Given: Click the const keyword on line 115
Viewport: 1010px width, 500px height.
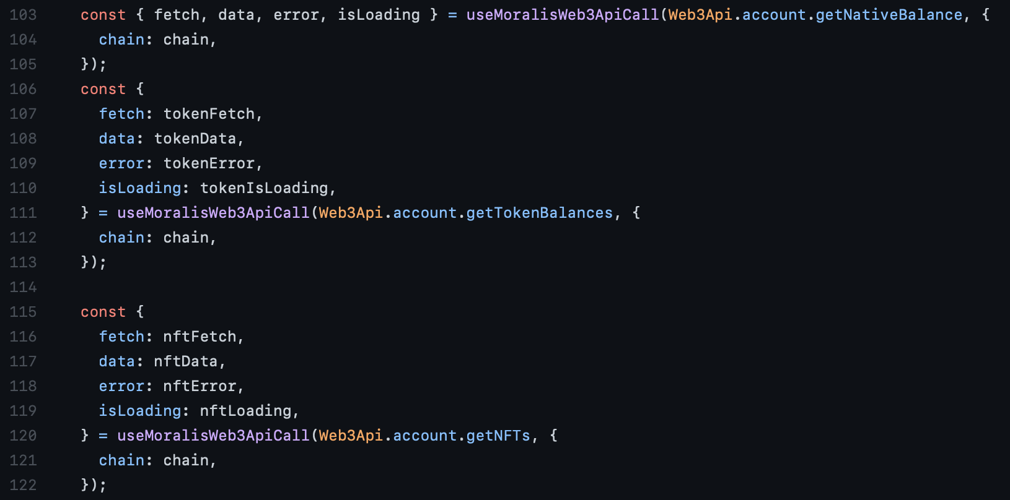Looking at the screenshot, I should point(103,312).
